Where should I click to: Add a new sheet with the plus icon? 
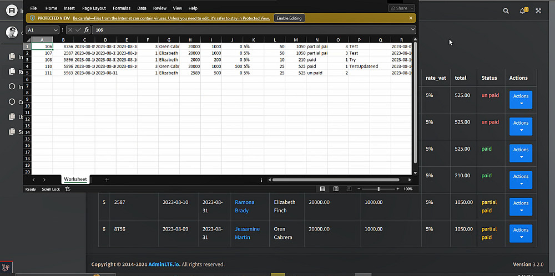coord(107,180)
